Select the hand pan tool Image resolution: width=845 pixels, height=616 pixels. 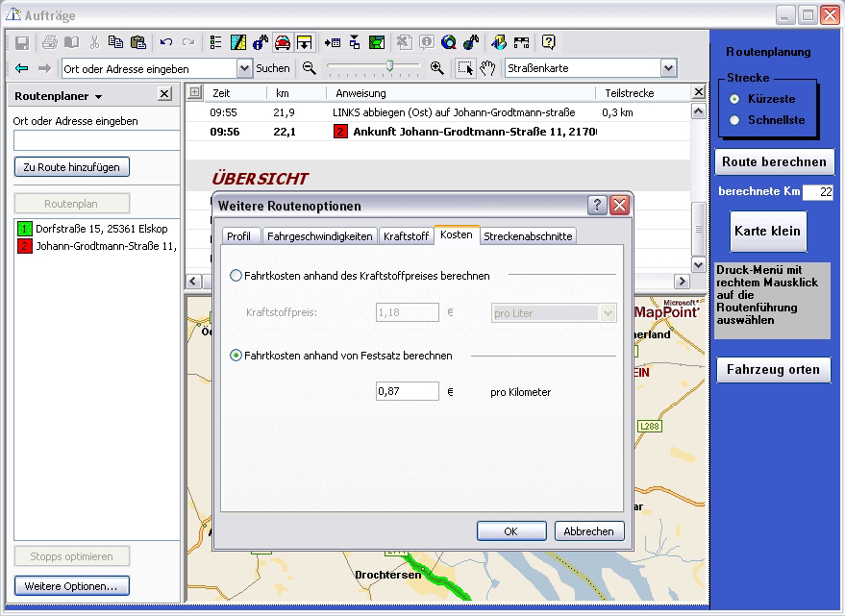487,68
